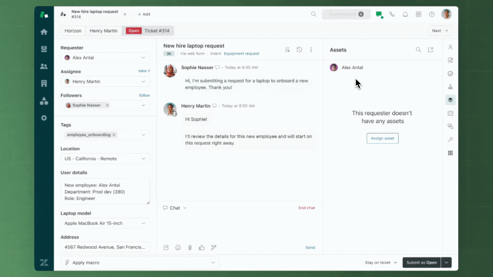Remove employee_onboarding tag
This screenshot has width=493, height=277.
pyautogui.click(x=114, y=135)
